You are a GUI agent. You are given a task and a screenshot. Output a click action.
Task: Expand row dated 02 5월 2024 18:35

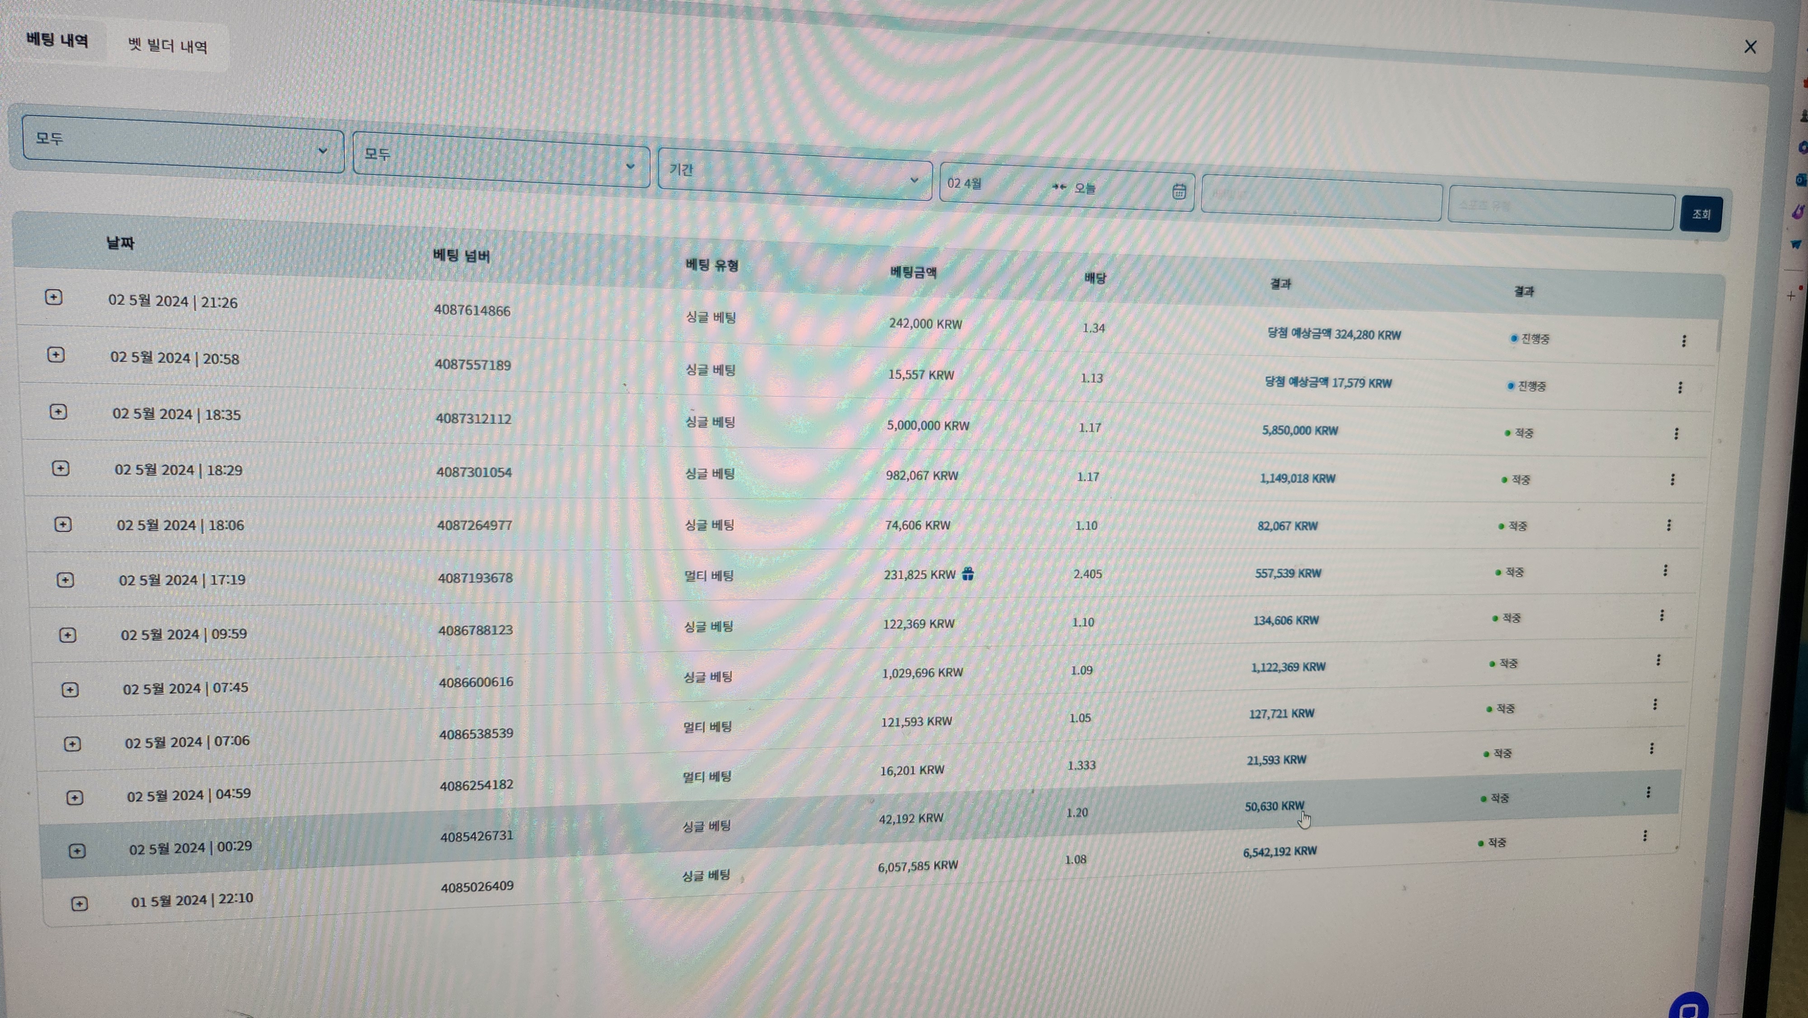(x=58, y=412)
